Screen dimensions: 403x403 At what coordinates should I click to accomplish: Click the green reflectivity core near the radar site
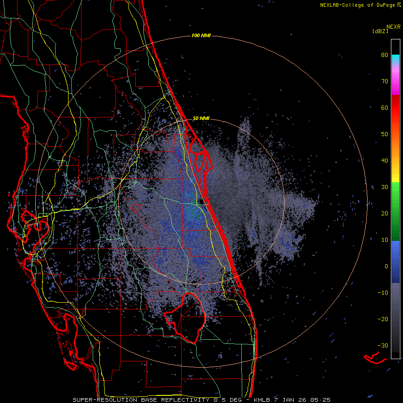[x=193, y=208]
